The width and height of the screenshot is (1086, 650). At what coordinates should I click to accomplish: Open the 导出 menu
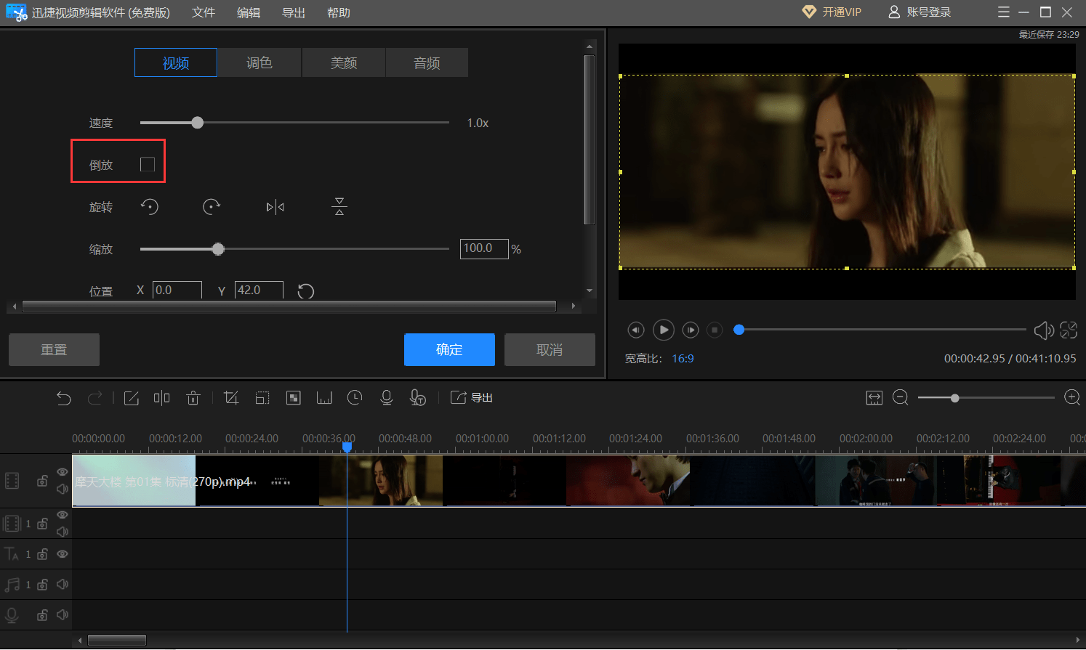[x=294, y=12]
